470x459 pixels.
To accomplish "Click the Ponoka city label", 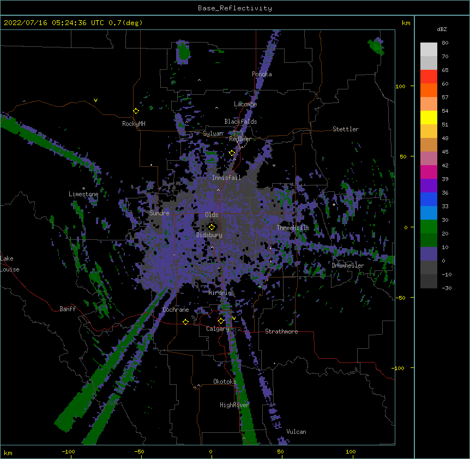I will point(262,74).
